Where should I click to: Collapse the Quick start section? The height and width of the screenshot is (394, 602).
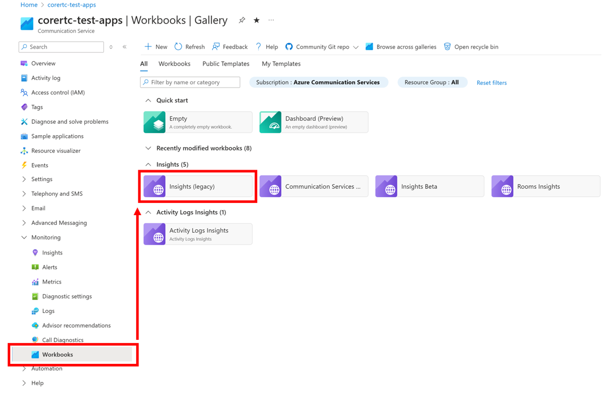[148, 100]
